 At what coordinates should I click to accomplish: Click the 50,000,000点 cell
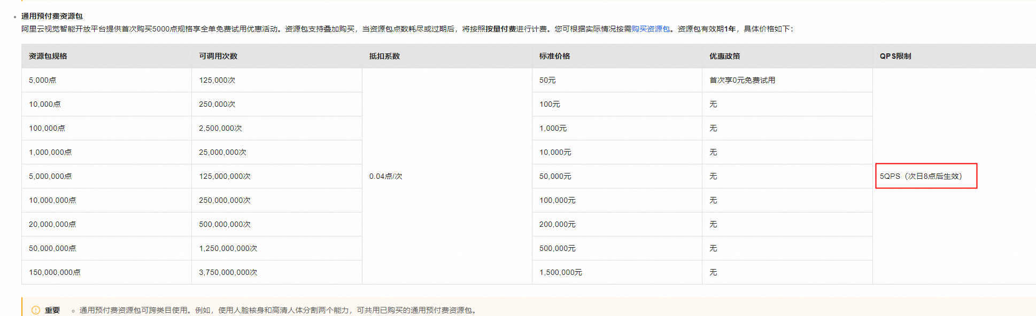pos(106,248)
